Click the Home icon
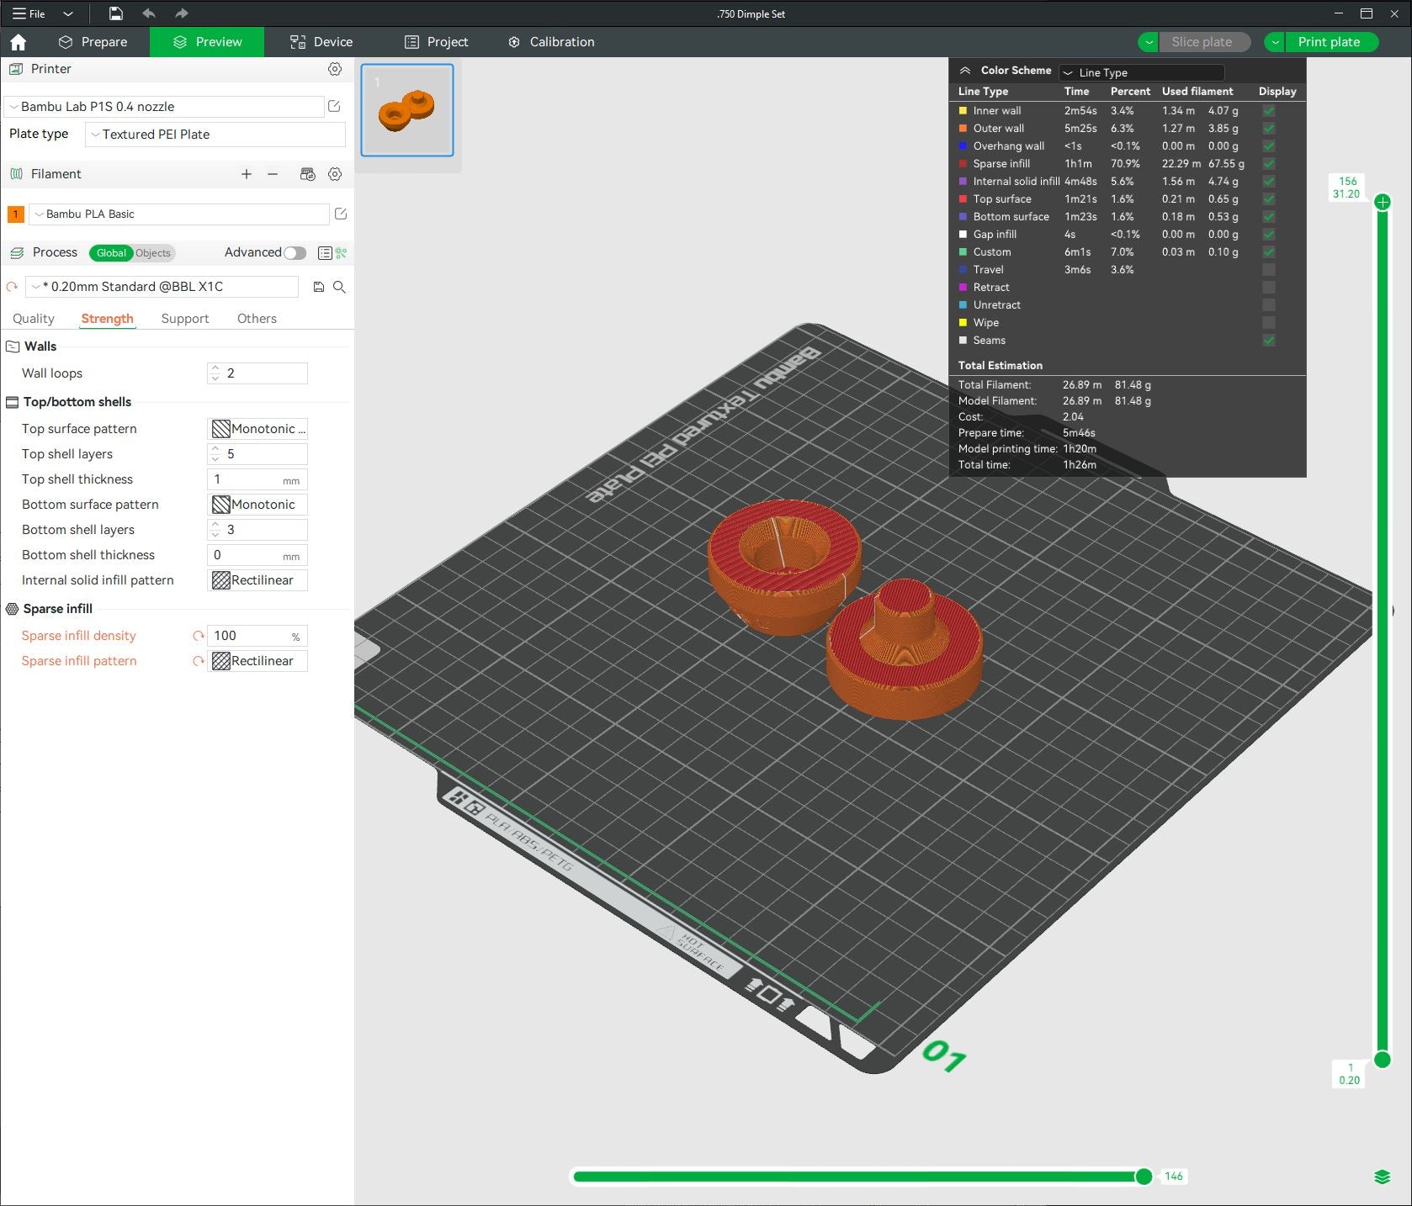Viewport: 1412px width, 1206px height. tap(19, 42)
